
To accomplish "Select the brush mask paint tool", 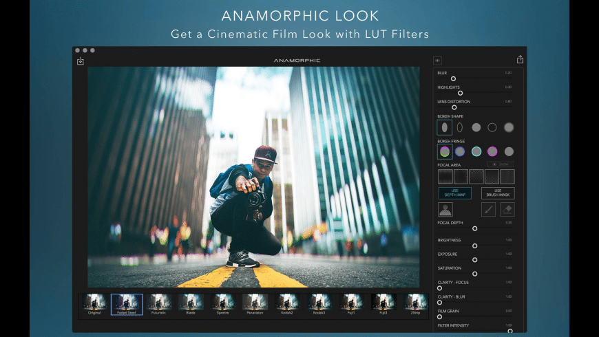I will click(488, 210).
